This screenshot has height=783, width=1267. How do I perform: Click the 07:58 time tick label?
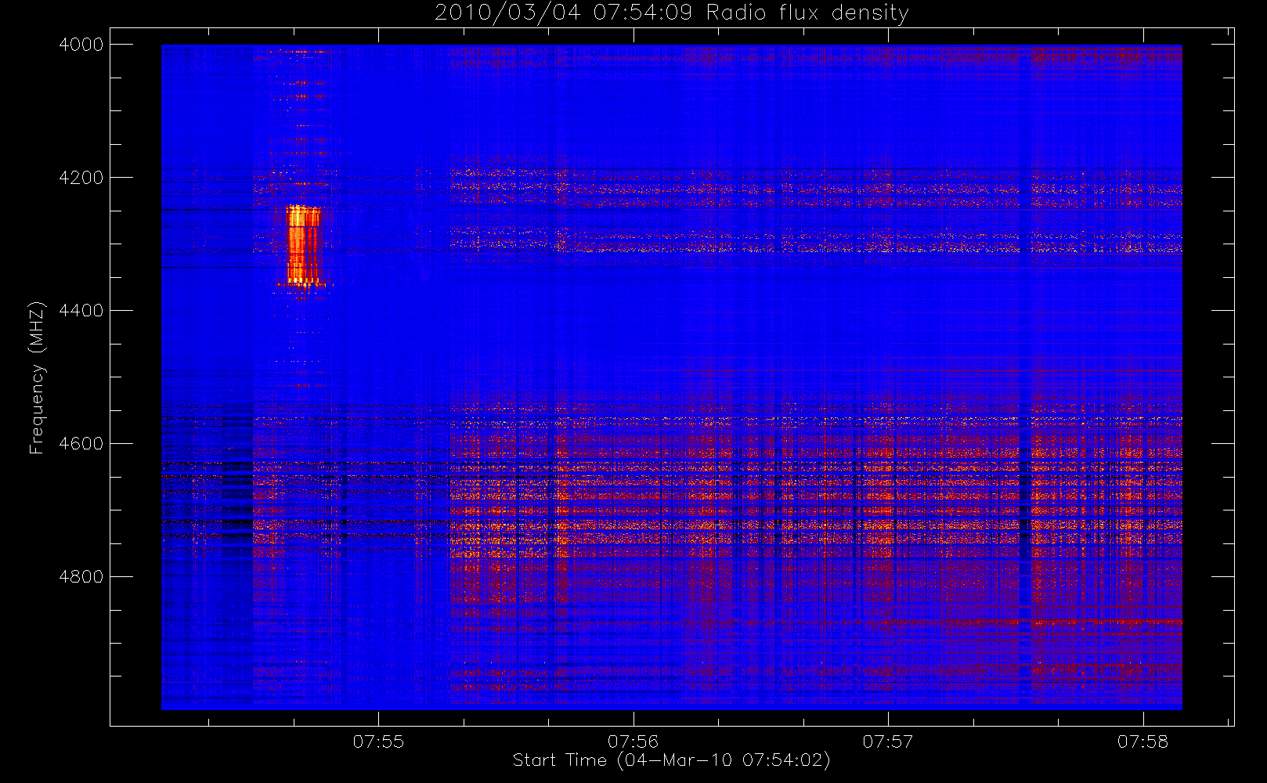coord(1143,742)
